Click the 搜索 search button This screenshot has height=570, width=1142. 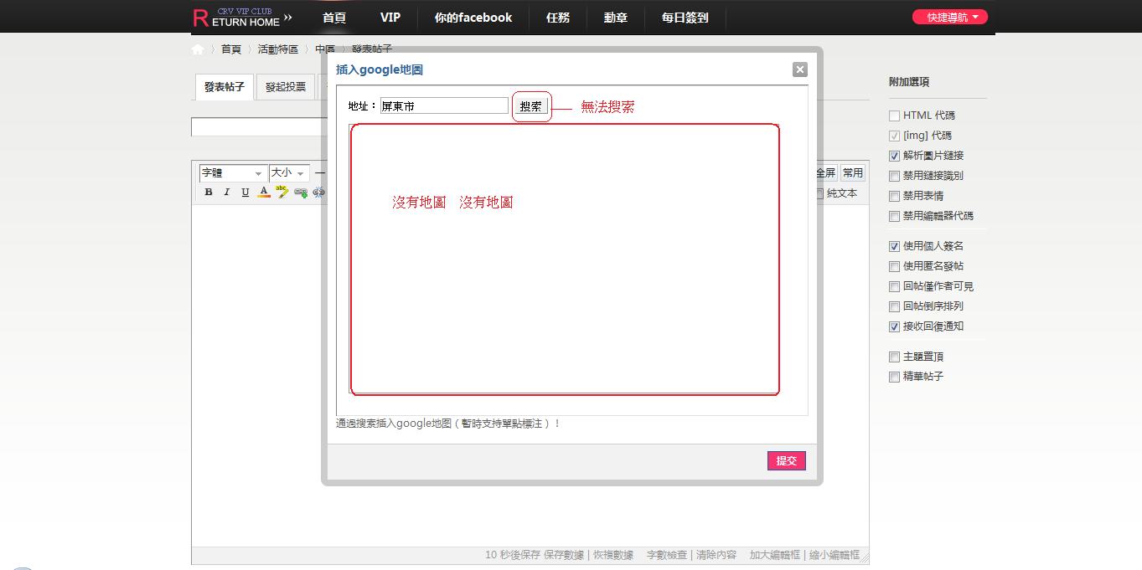531,105
